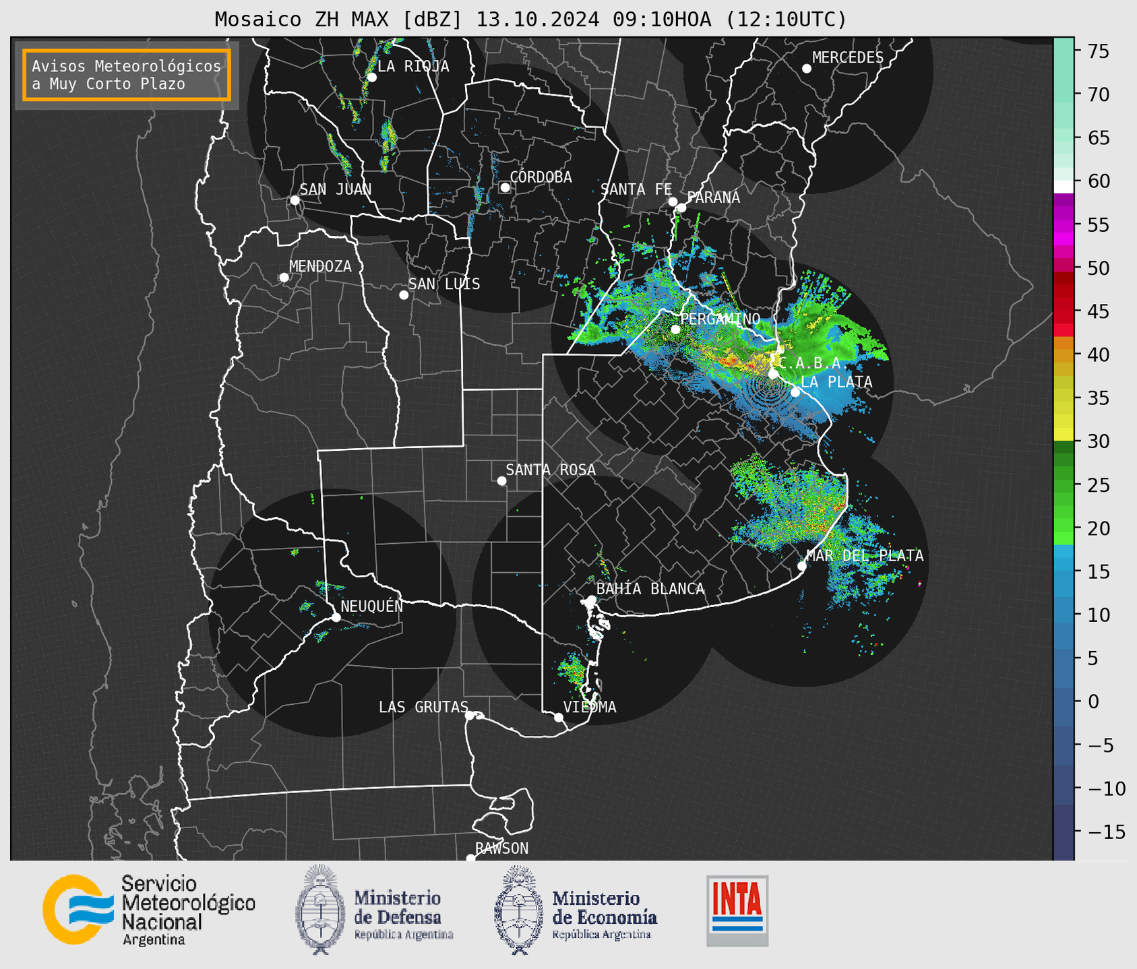
Task: Select the SAN JUAN city marker
Action: click(295, 200)
